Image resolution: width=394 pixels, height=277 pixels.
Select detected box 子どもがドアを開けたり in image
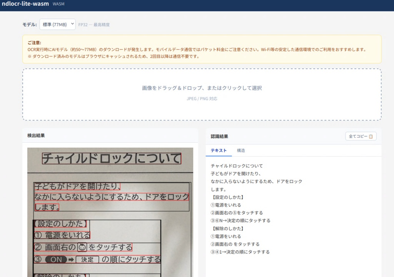[77, 186]
